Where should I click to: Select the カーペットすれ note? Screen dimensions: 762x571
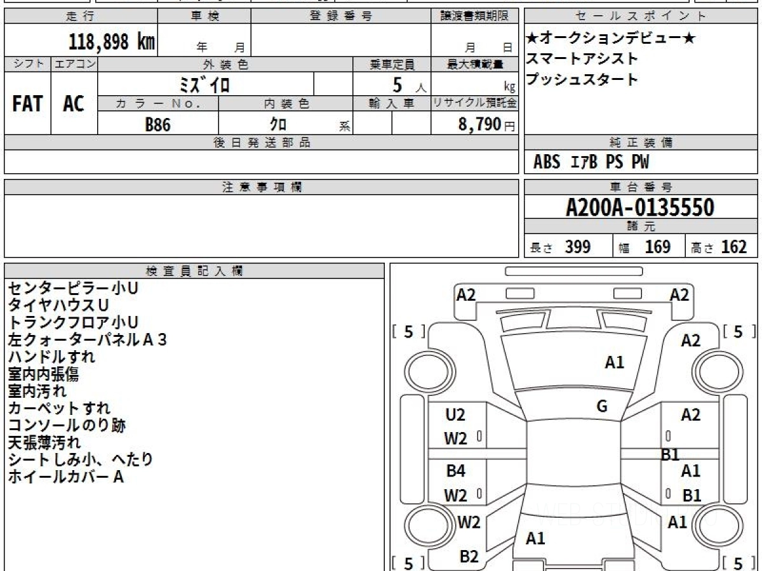coord(59,408)
